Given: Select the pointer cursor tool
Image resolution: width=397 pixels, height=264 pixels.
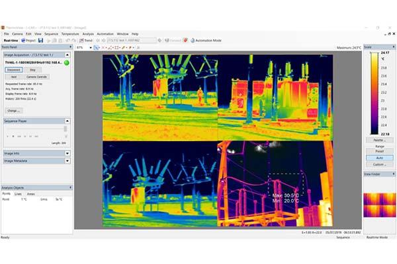Looking at the screenshot, I should pyautogui.click(x=97, y=48).
